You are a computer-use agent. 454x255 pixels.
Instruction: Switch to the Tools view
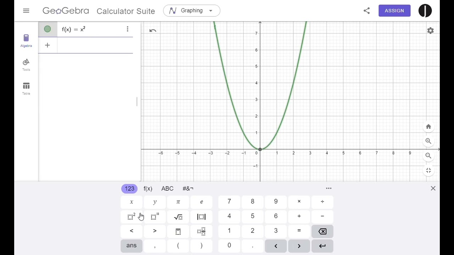[26, 65]
